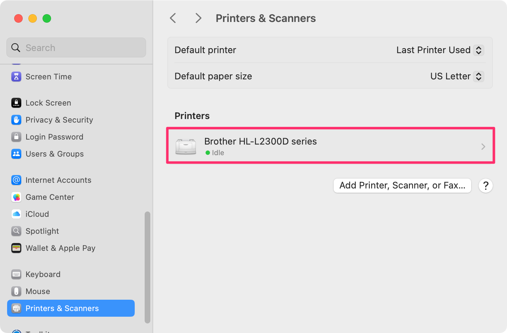This screenshot has width=507, height=333.
Task: Go back with the left arrow
Action: (173, 18)
